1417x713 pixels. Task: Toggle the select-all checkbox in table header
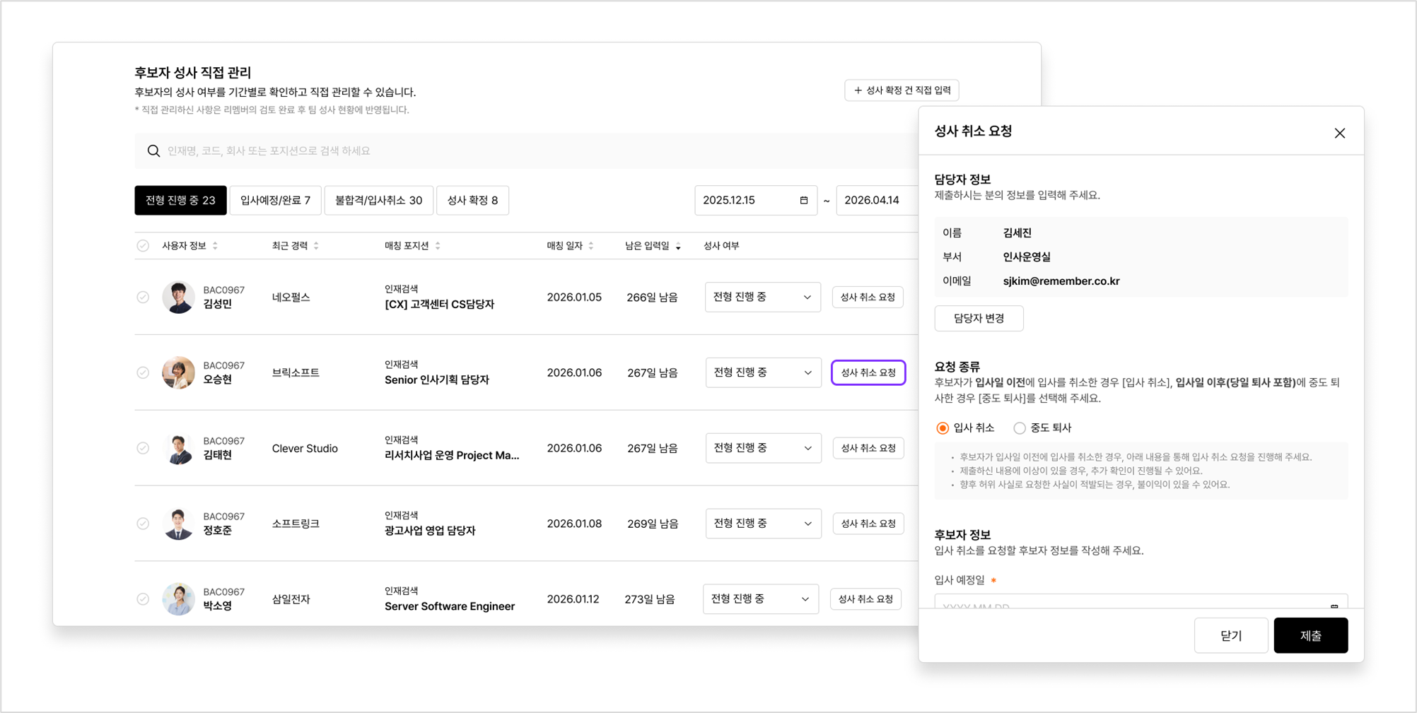pyautogui.click(x=143, y=246)
